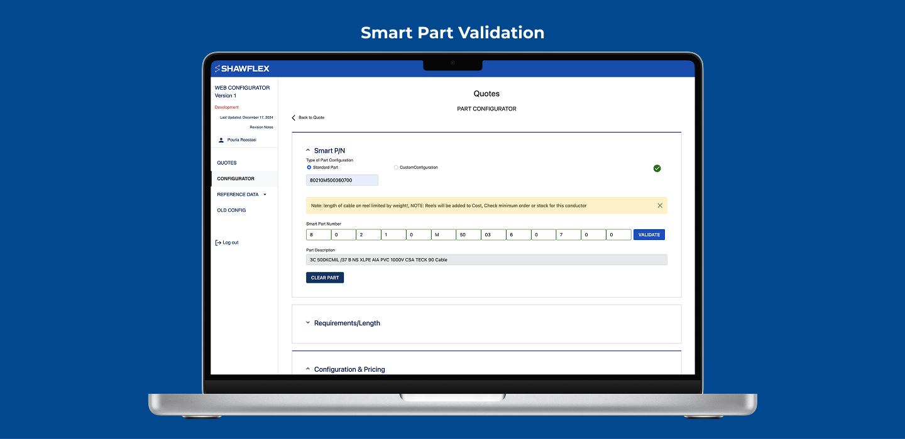Click the back arrow beside Back to Quote
The image size is (905, 439).
point(293,118)
